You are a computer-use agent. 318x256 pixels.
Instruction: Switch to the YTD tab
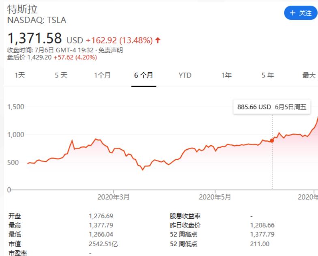point(185,75)
